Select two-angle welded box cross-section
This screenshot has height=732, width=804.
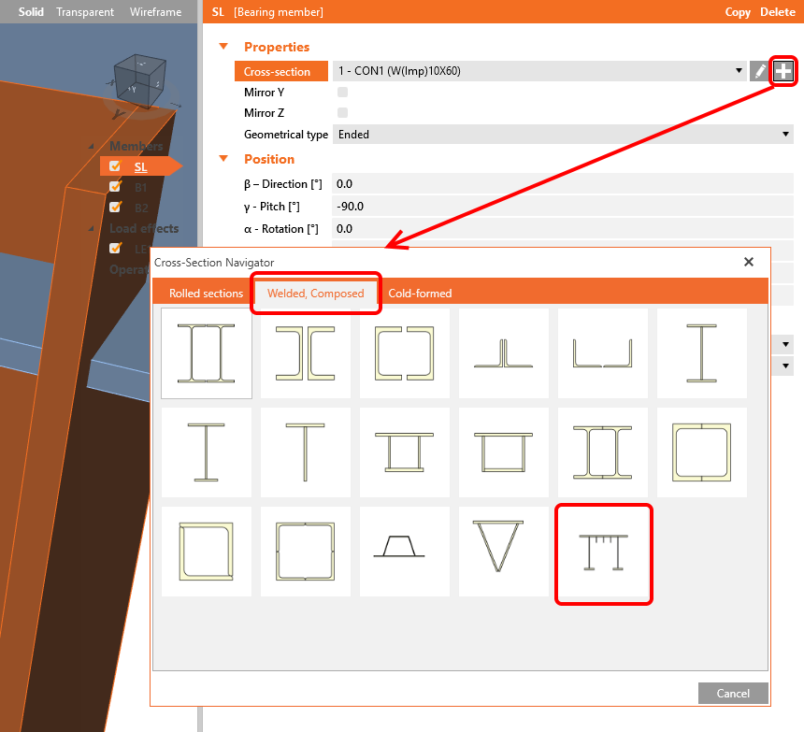pyautogui.click(x=206, y=552)
